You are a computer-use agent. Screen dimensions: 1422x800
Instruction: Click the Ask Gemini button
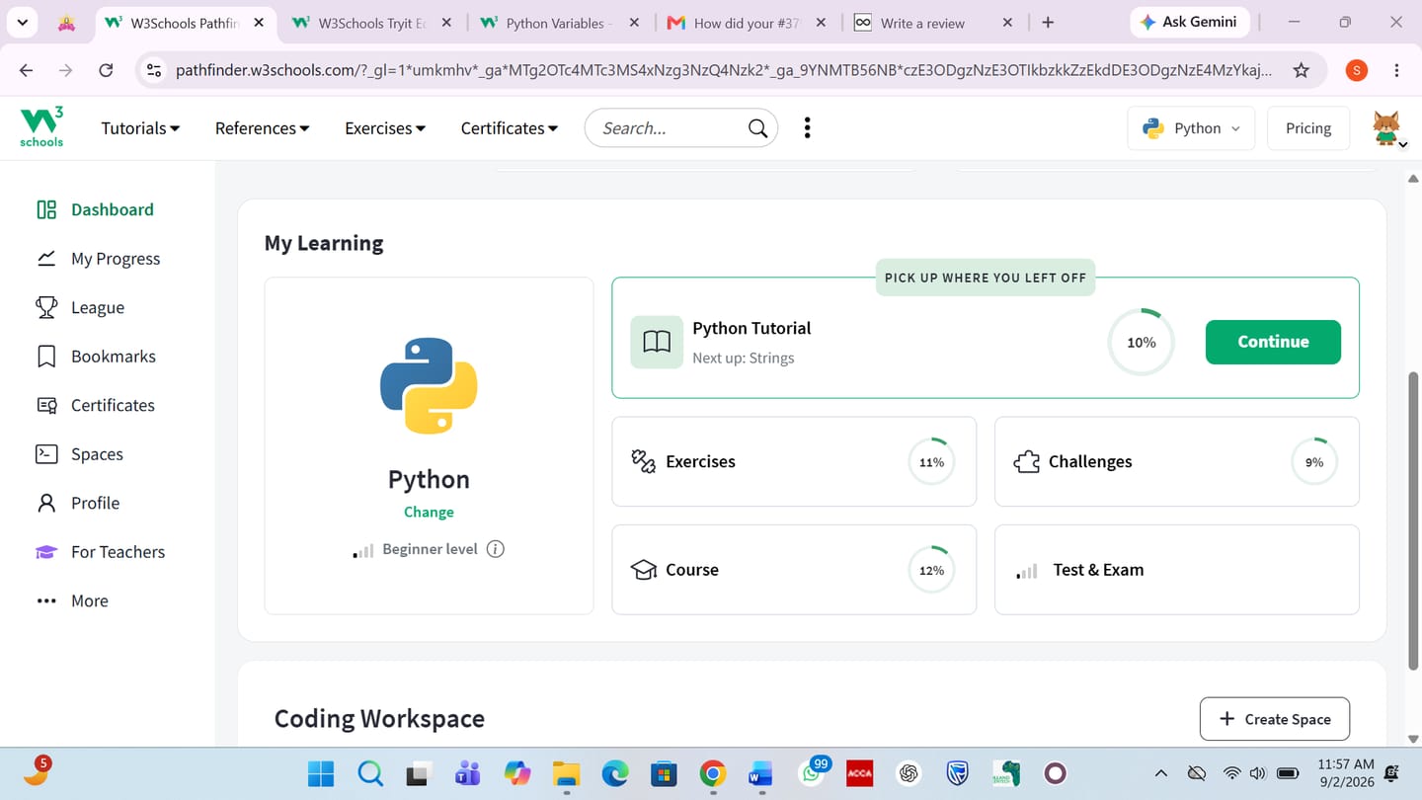[1190, 22]
